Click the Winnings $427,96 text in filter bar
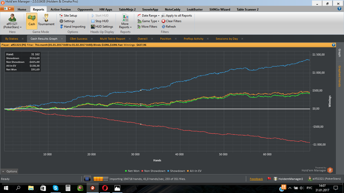The height and width of the screenshot is (193, 344). click(x=135, y=45)
